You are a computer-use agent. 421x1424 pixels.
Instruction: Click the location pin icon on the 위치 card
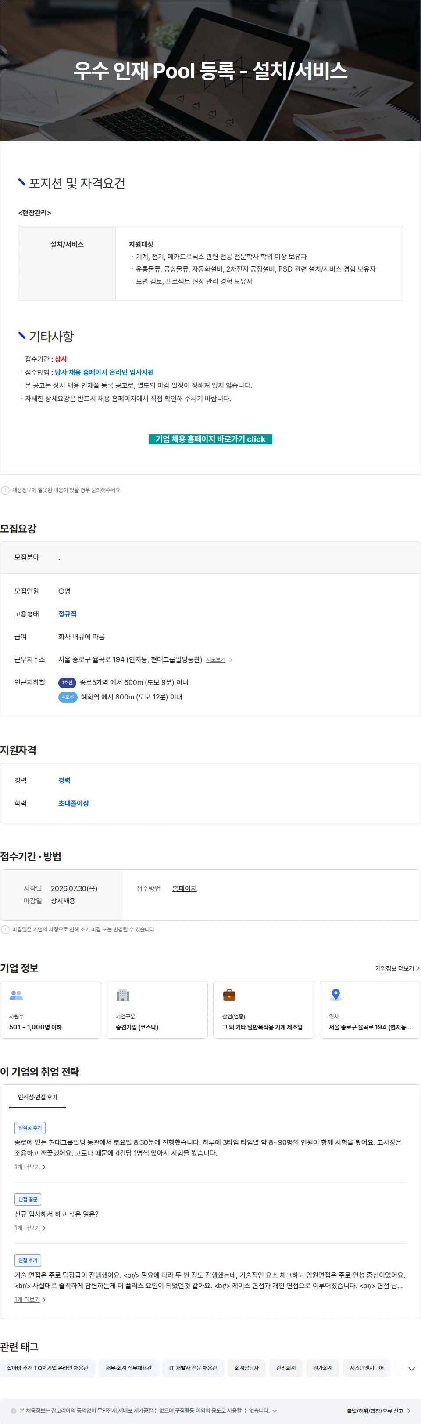pos(335,995)
